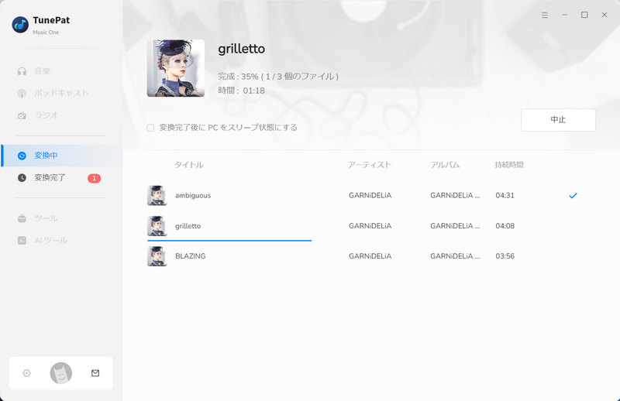Click the TunePat logo icon
This screenshot has width=620, height=401.
pos(20,25)
